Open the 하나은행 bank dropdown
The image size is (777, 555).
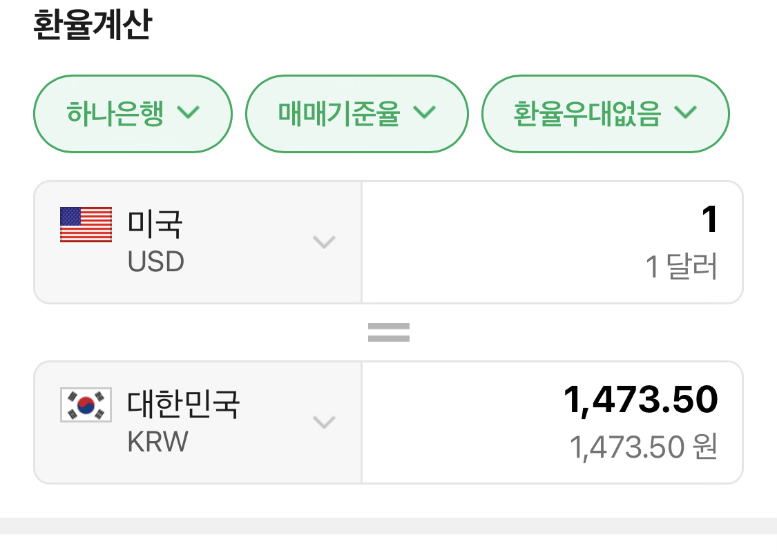[x=133, y=113]
